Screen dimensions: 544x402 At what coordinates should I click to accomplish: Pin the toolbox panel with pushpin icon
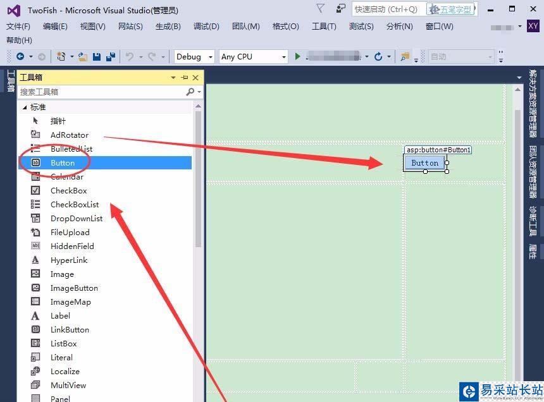pos(185,77)
